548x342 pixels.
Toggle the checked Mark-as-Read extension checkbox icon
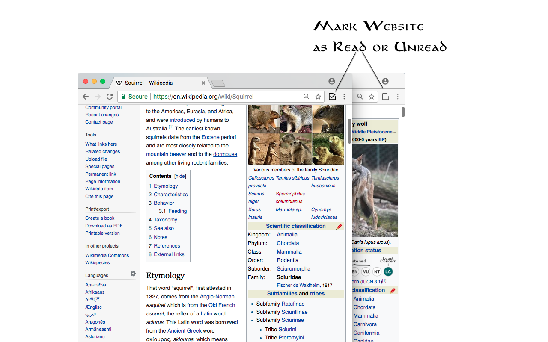[x=332, y=97]
